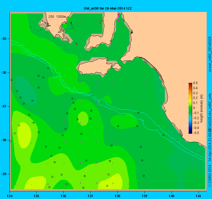Screen dimensions: 212x199
Task: Click the 200 1000m depth contour legend
Action: (x=57, y=17)
